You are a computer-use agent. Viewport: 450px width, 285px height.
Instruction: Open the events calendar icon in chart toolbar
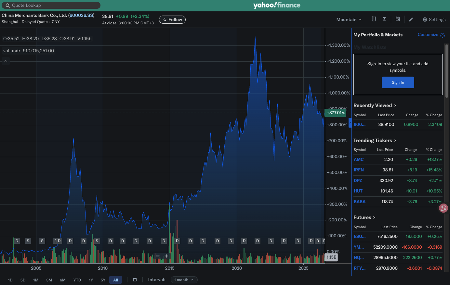(397, 19)
